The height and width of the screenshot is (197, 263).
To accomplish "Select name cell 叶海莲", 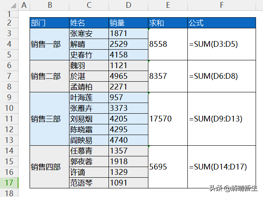I will 89,98.
